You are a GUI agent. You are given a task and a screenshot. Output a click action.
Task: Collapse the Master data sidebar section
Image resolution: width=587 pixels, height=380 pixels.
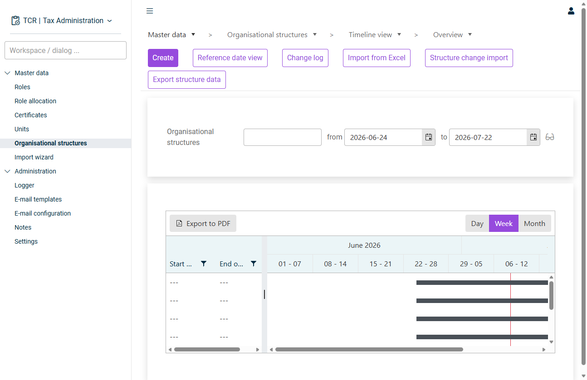click(7, 73)
